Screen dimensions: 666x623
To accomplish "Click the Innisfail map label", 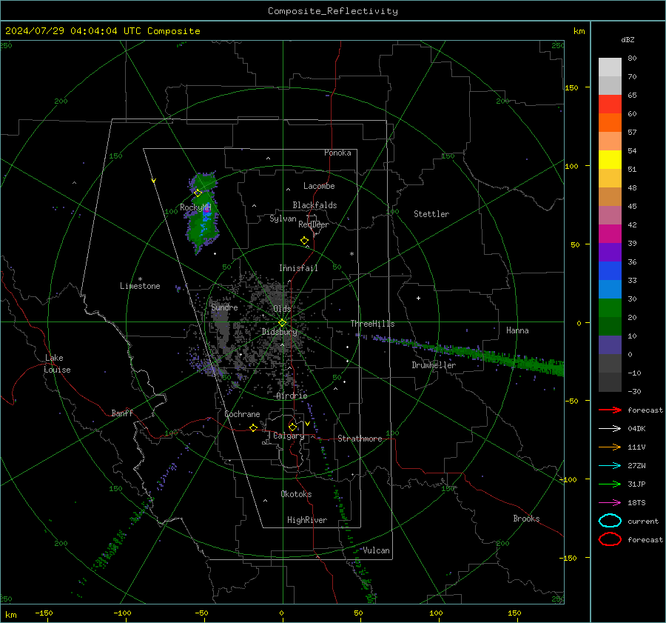I will pyautogui.click(x=298, y=268).
